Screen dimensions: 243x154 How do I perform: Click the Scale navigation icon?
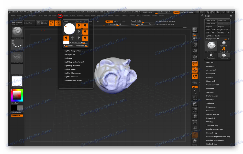pyautogui.click(x=195, y=110)
